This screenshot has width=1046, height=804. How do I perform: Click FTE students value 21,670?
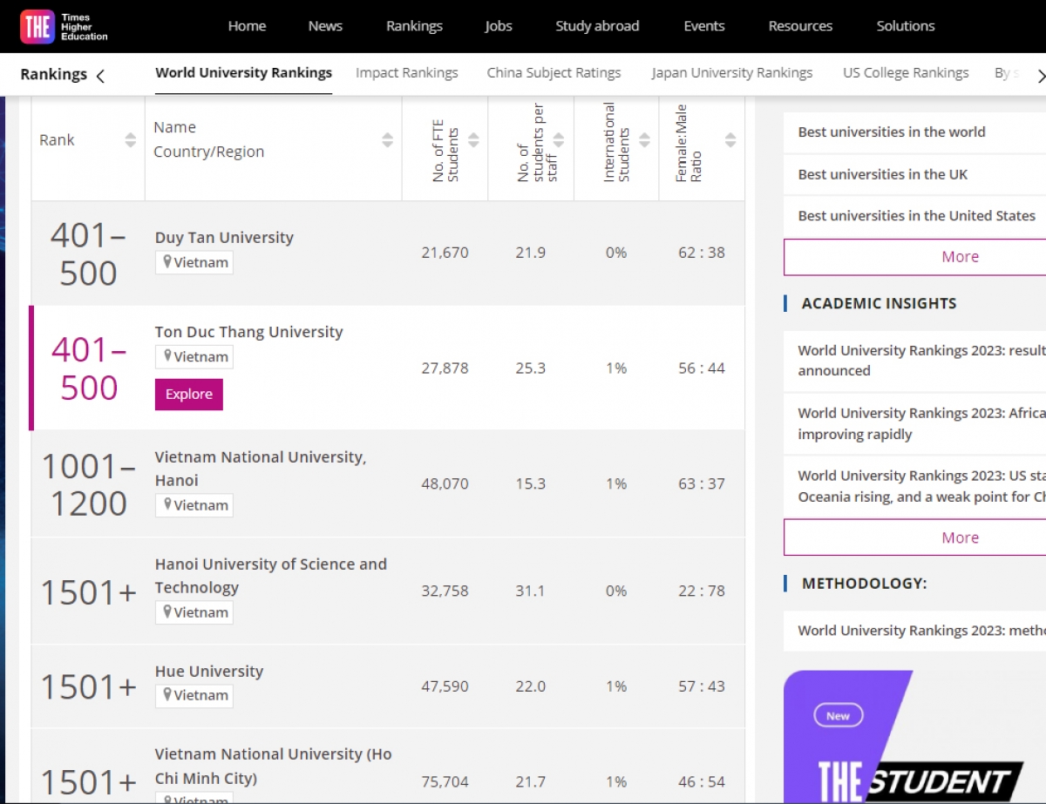445,253
